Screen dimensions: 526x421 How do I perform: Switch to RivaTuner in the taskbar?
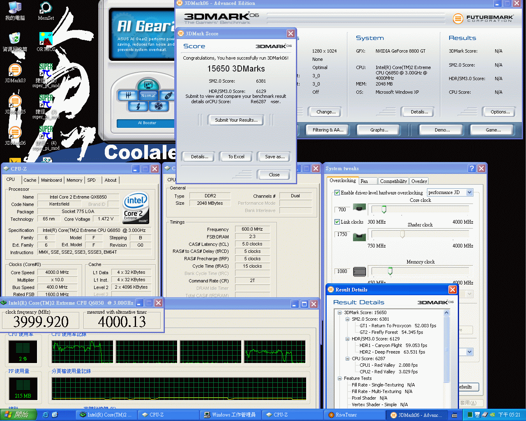tap(354, 415)
